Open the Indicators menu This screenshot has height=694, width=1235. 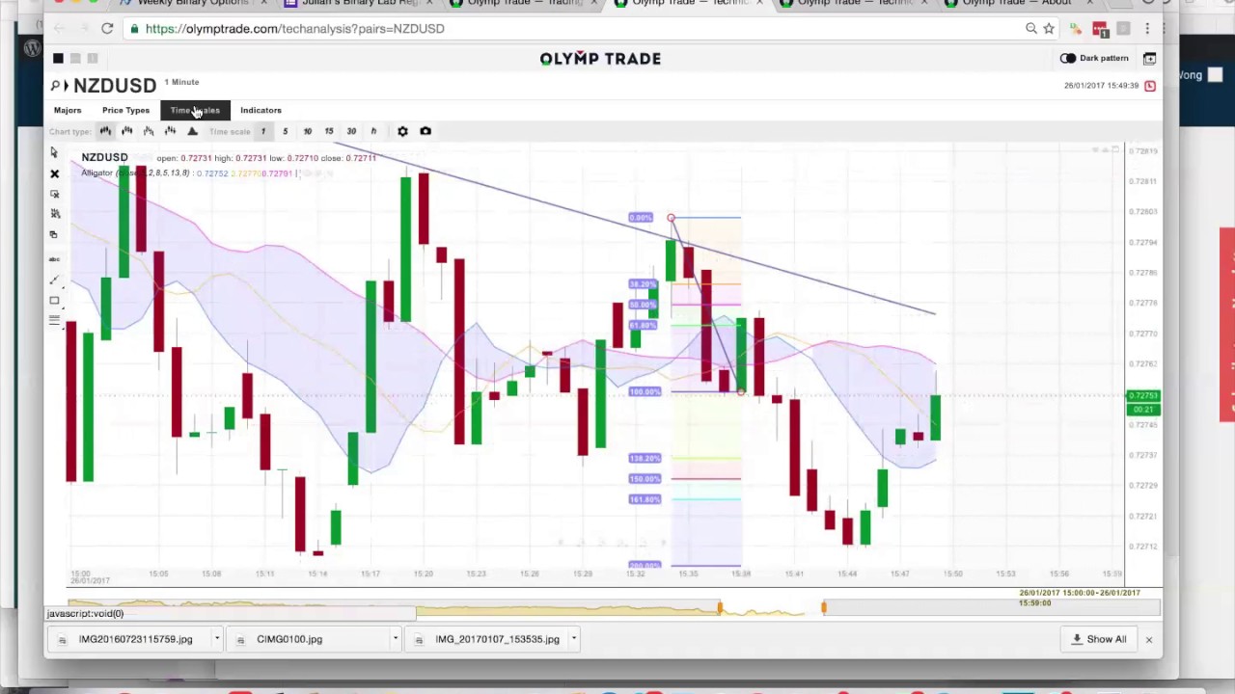point(261,110)
